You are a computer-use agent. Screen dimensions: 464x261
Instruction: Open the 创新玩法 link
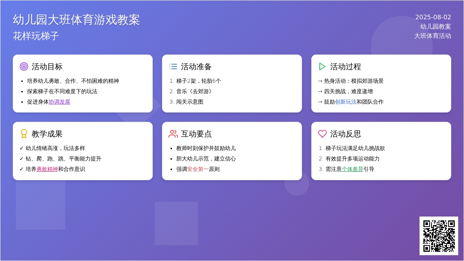[346, 102]
